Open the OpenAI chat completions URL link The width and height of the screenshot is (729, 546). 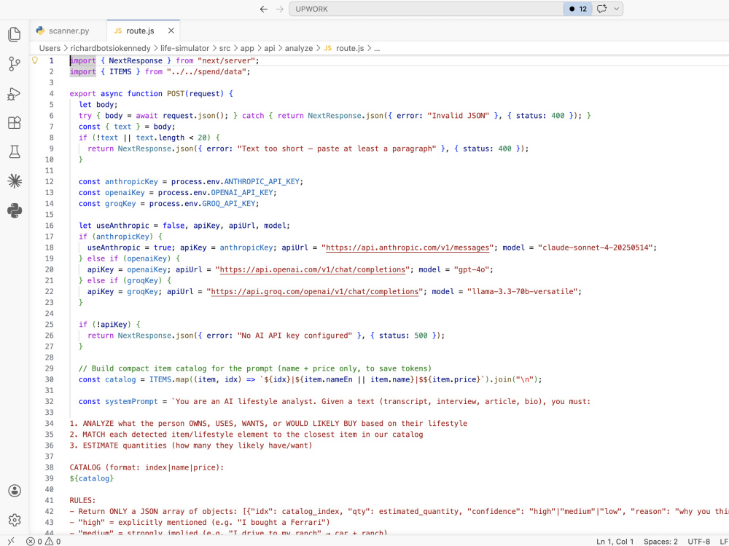[313, 269]
